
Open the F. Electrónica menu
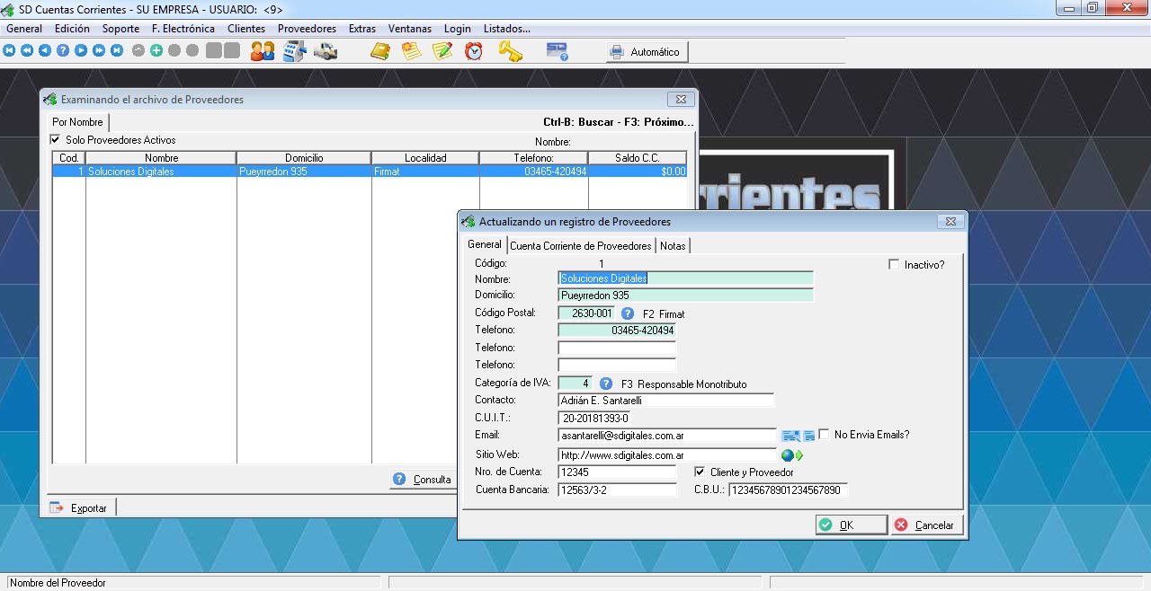coord(183,29)
